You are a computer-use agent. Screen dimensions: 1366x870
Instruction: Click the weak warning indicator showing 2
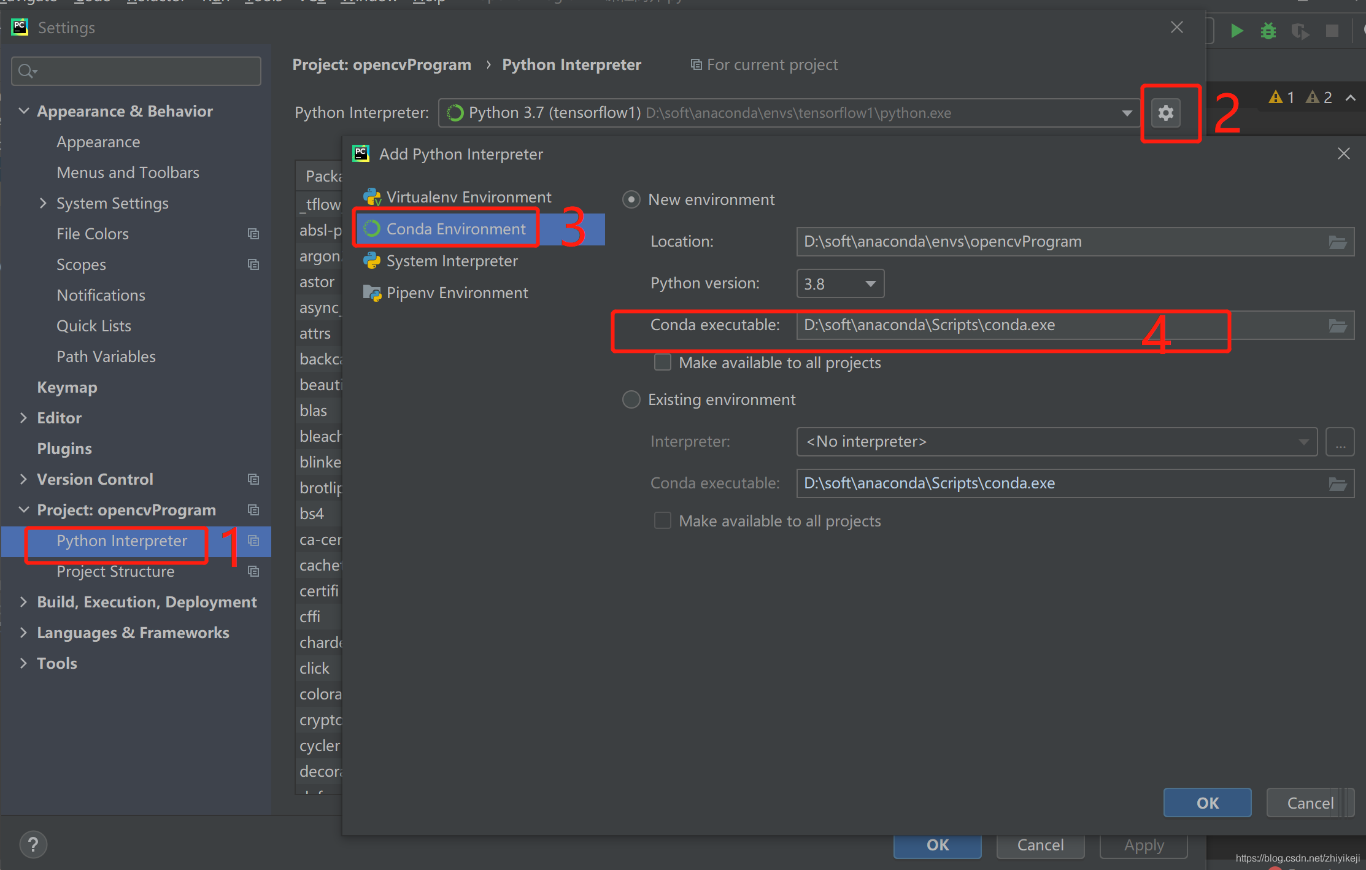(x=1318, y=98)
